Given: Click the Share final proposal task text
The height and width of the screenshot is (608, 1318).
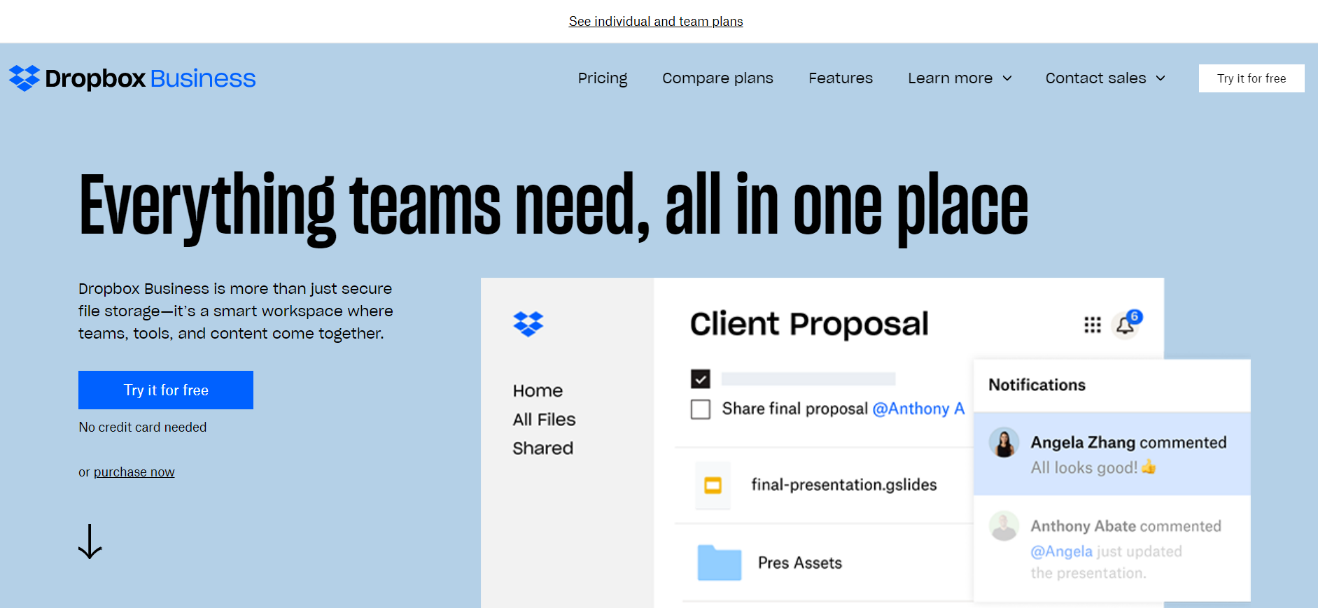Looking at the screenshot, I should point(794,409).
